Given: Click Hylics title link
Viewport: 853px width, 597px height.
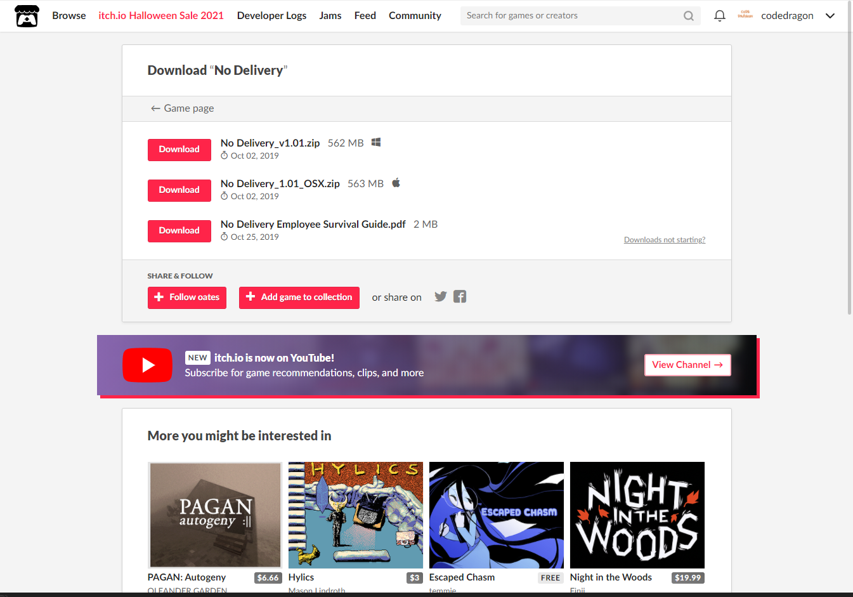Looking at the screenshot, I should point(301,577).
